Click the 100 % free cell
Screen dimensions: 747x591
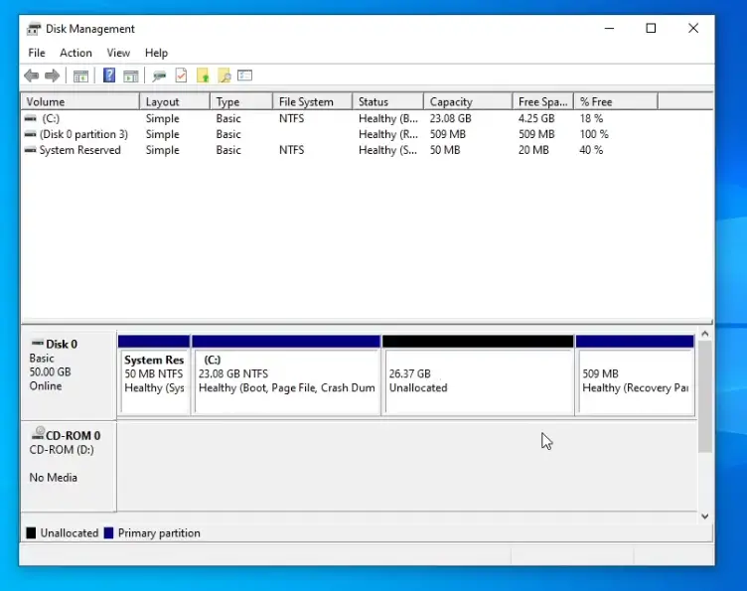[x=594, y=134]
